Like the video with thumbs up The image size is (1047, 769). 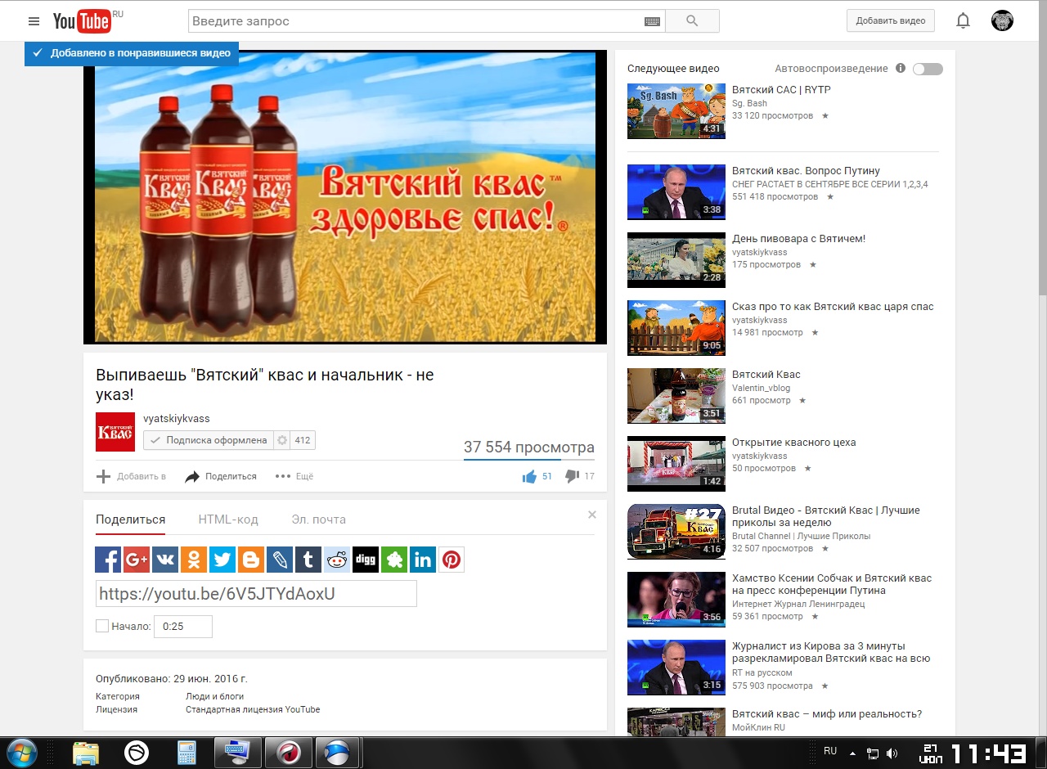(529, 476)
